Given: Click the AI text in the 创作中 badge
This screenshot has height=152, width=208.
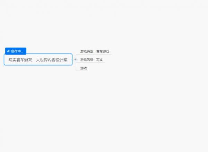Looking at the screenshot, I should (x=9, y=51).
